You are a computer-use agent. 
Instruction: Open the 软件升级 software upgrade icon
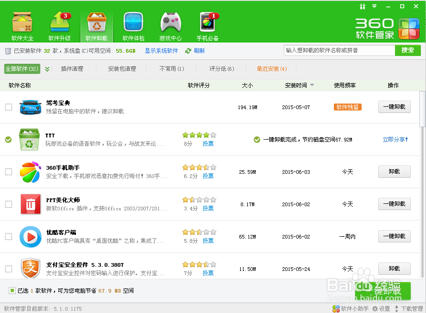pos(59,26)
